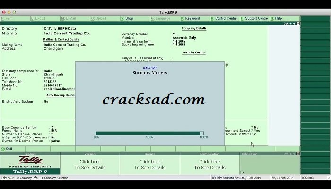This screenshot has width=331, height=189.
Task: Click Statutory compliance value India
Action: click(x=48, y=71)
